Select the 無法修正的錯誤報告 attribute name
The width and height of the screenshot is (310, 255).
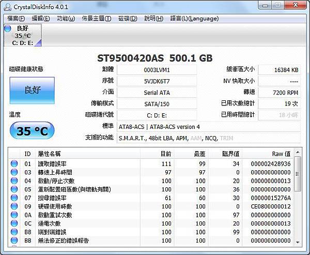click(63, 241)
